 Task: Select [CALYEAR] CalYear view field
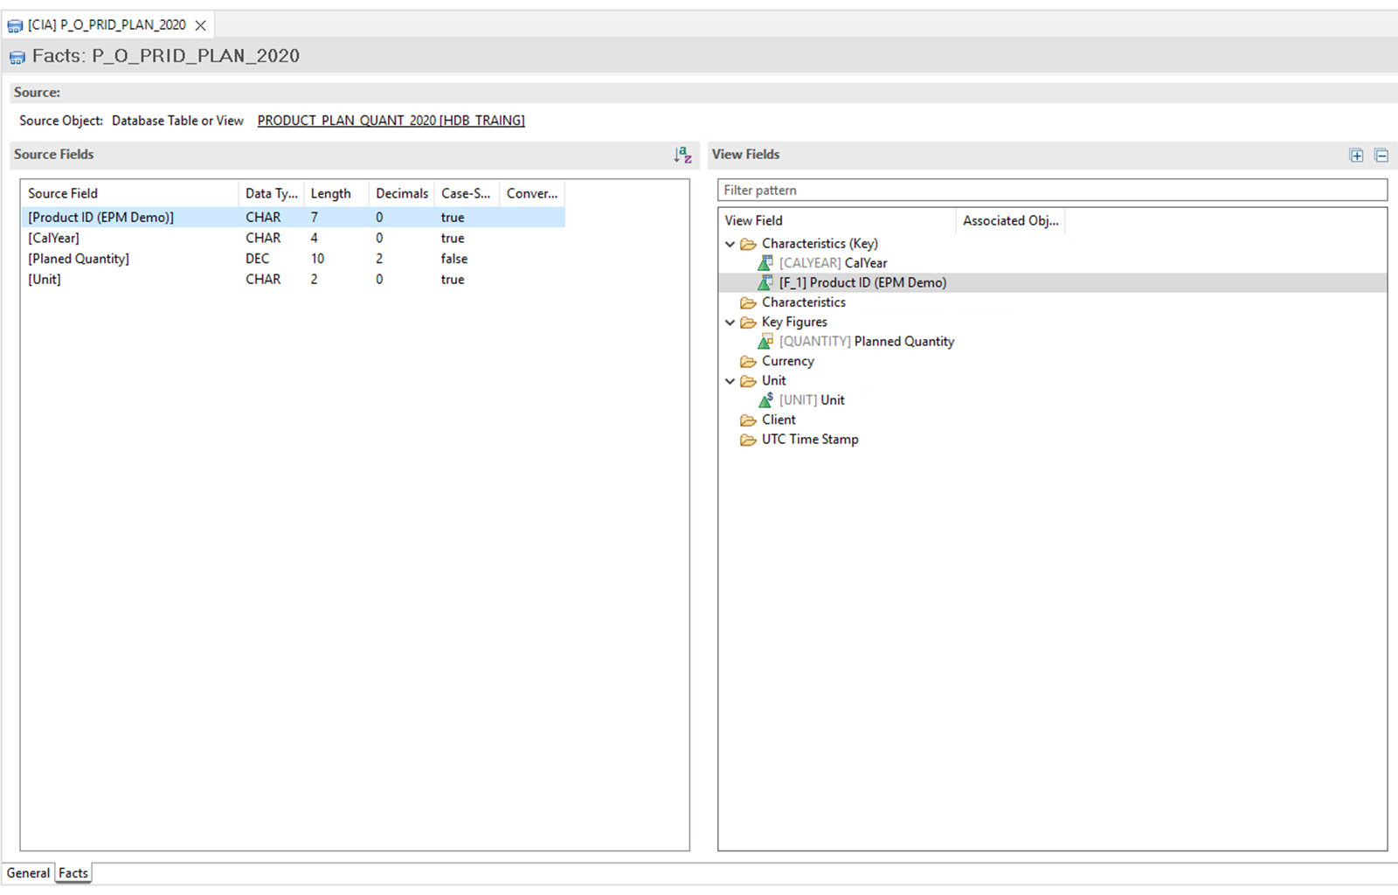click(833, 263)
